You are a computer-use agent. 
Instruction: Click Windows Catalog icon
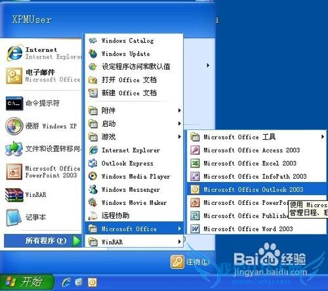click(93, 41)
